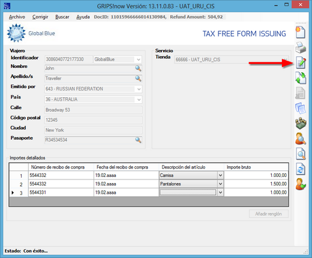Image resolution: width=312 pixels, height=258 pixels.
Task: Click the magnifier in the Pasaporte field
Action: click(138, 140)
